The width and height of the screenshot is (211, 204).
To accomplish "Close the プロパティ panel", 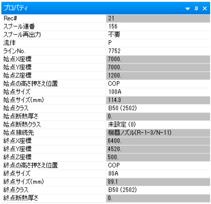I will click(205, 8).
